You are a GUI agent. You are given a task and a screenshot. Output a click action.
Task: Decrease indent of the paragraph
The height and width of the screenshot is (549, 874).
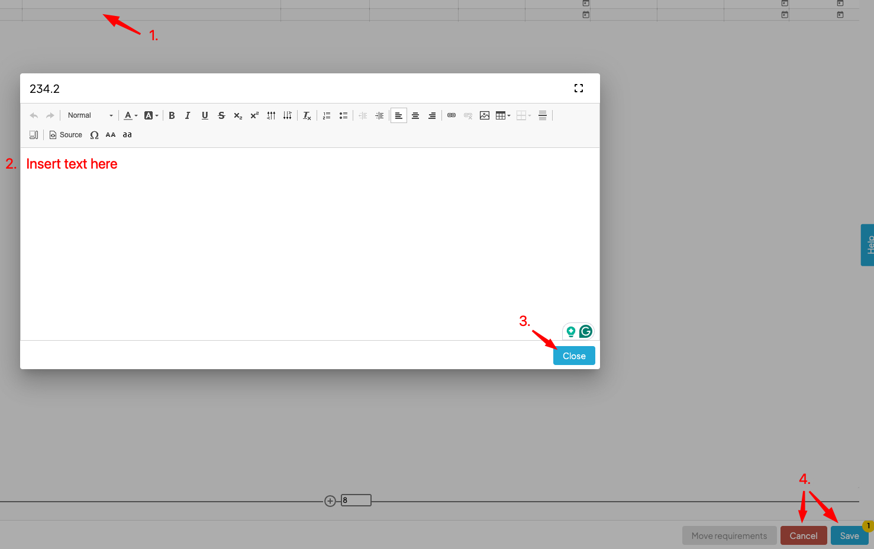pyautogui.click(x=363, y=115)
